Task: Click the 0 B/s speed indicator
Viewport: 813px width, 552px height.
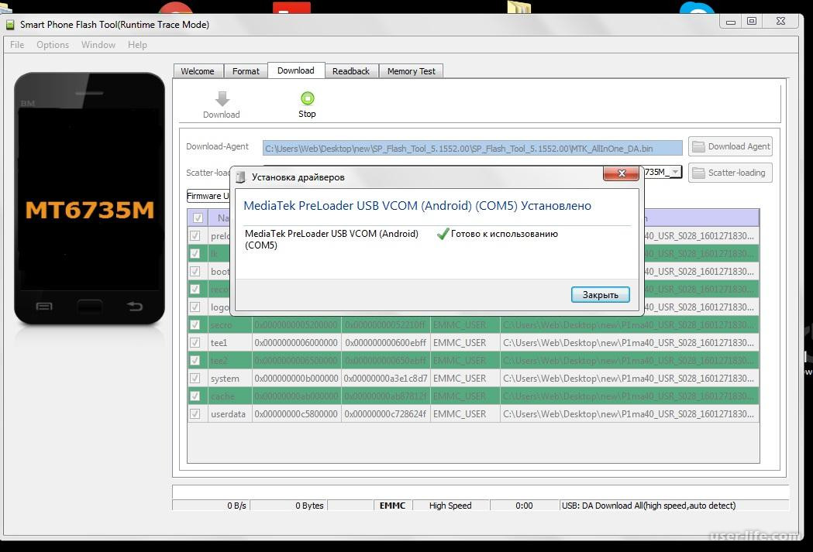Action: click(x=211, y=506)
